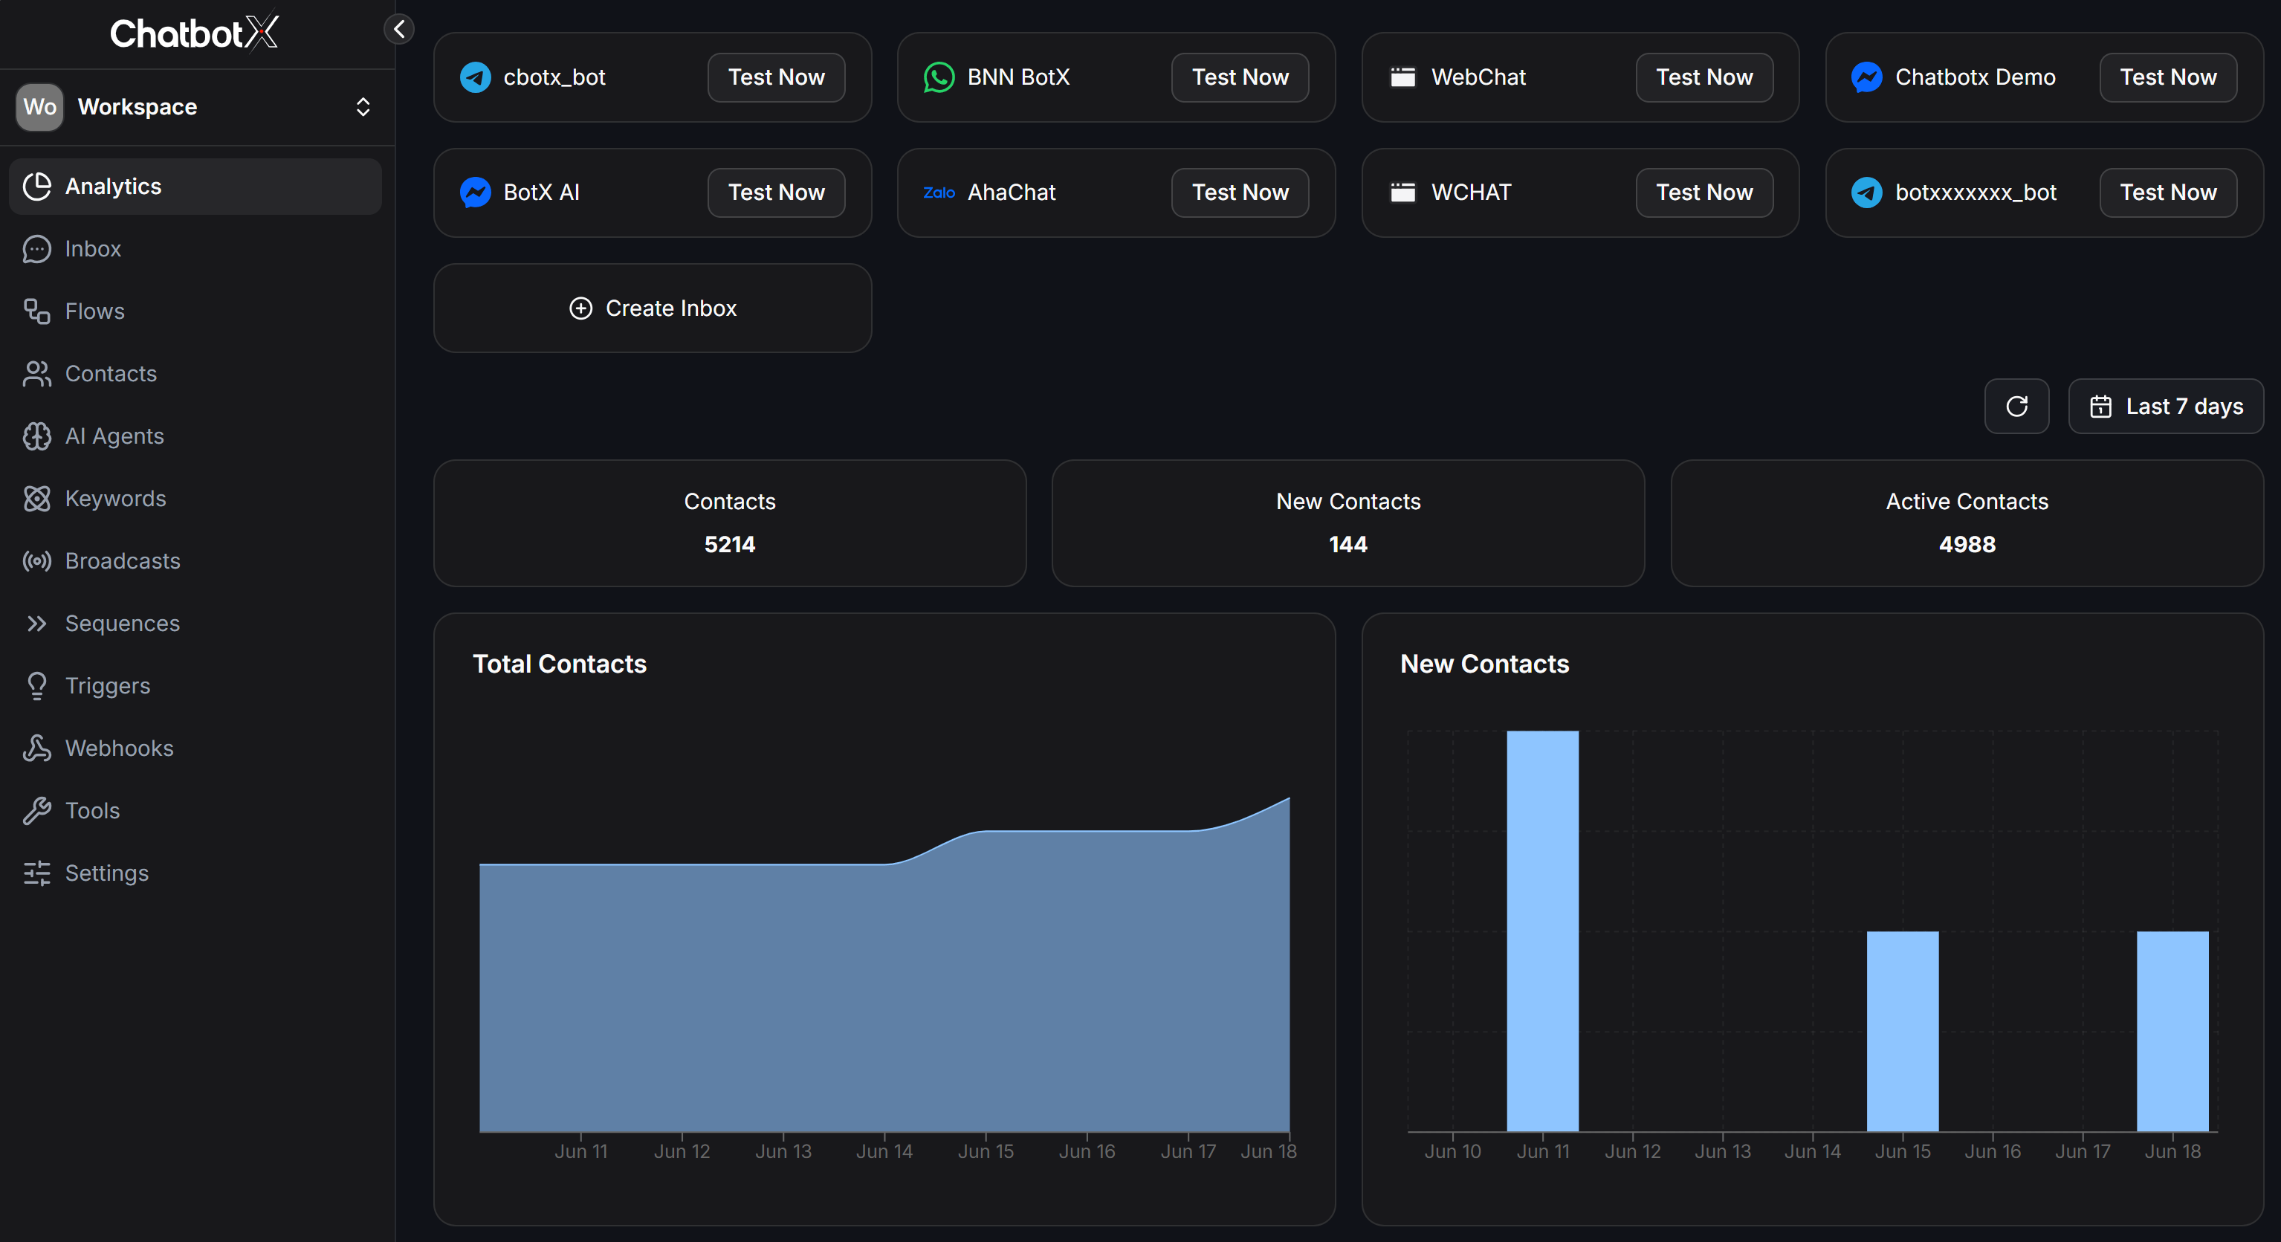
Task: Click the Contacts people icon
Action: click(x=36, y=374)
